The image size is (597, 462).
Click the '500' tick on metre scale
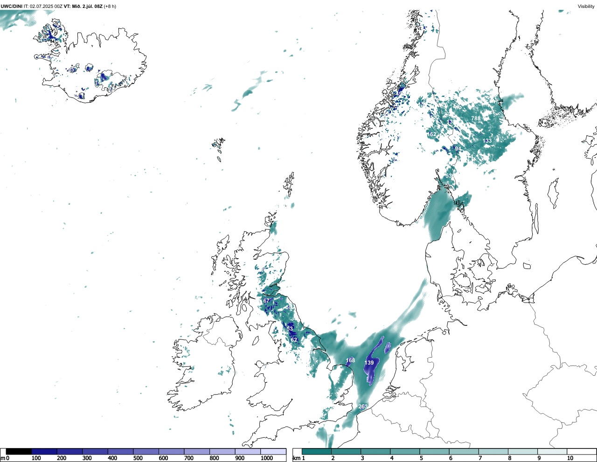pos(138,458)
